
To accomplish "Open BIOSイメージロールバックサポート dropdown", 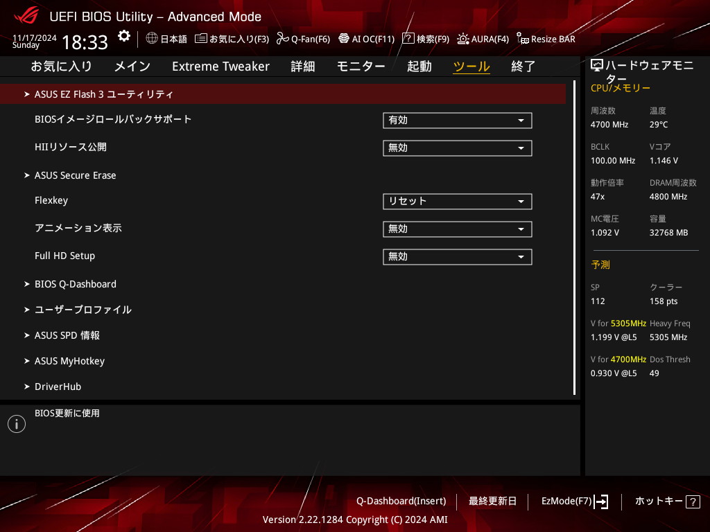I will (x=458, y=121).
